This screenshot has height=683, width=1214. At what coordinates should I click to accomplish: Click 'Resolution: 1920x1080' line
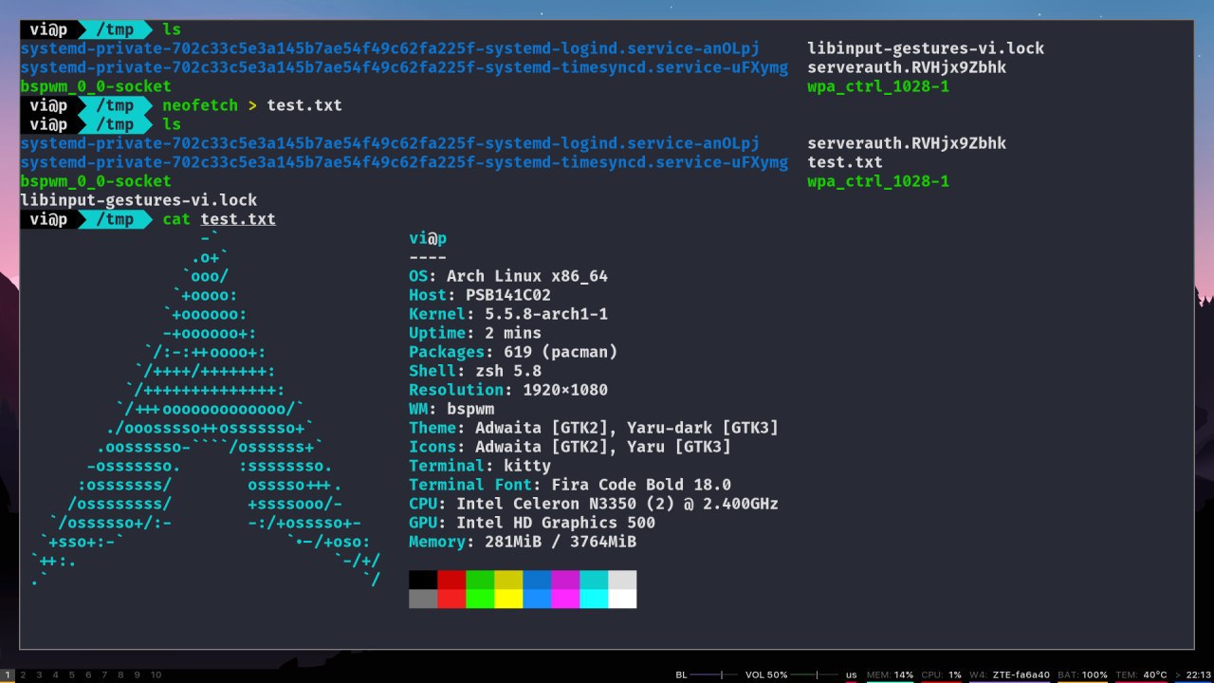click(508, 390)
